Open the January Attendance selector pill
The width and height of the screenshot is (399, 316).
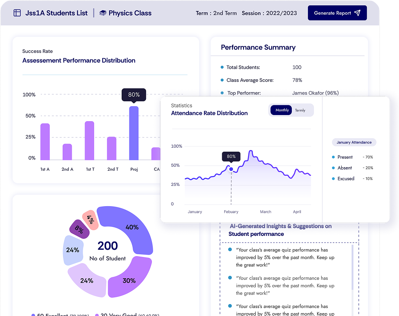click(x=354, y=142)
